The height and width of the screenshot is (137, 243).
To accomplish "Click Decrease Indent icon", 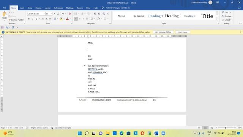I will [x=95, y=14].
